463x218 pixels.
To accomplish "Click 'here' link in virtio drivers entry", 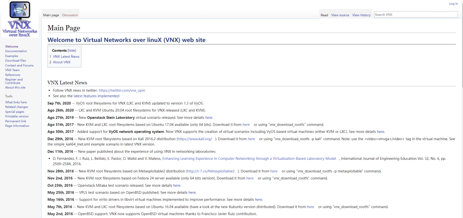I will click(259, 200).
